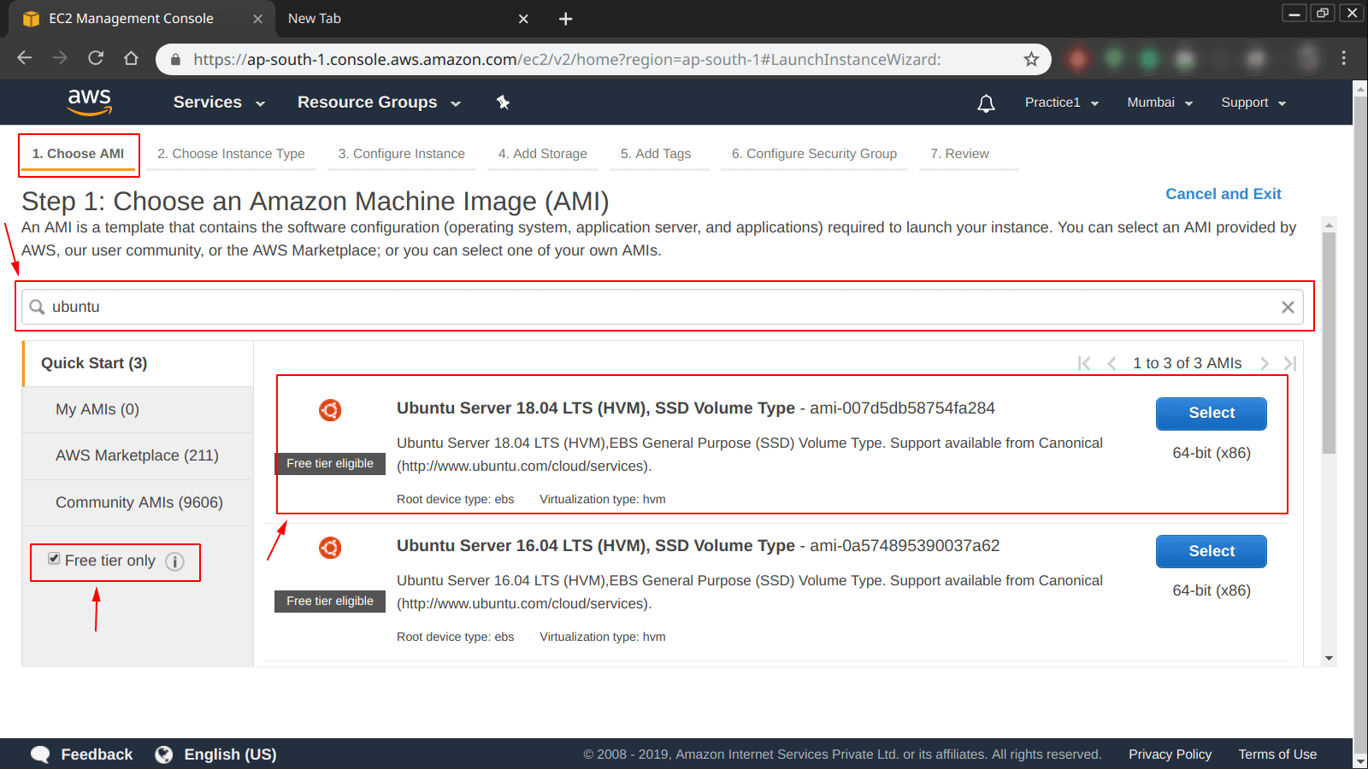Expand the Resource Groups dropdown
The height and width of the screenshot is (769, 1368).
379,103
